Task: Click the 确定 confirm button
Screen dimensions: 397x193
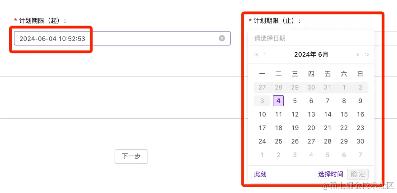Action: (358, 174)
